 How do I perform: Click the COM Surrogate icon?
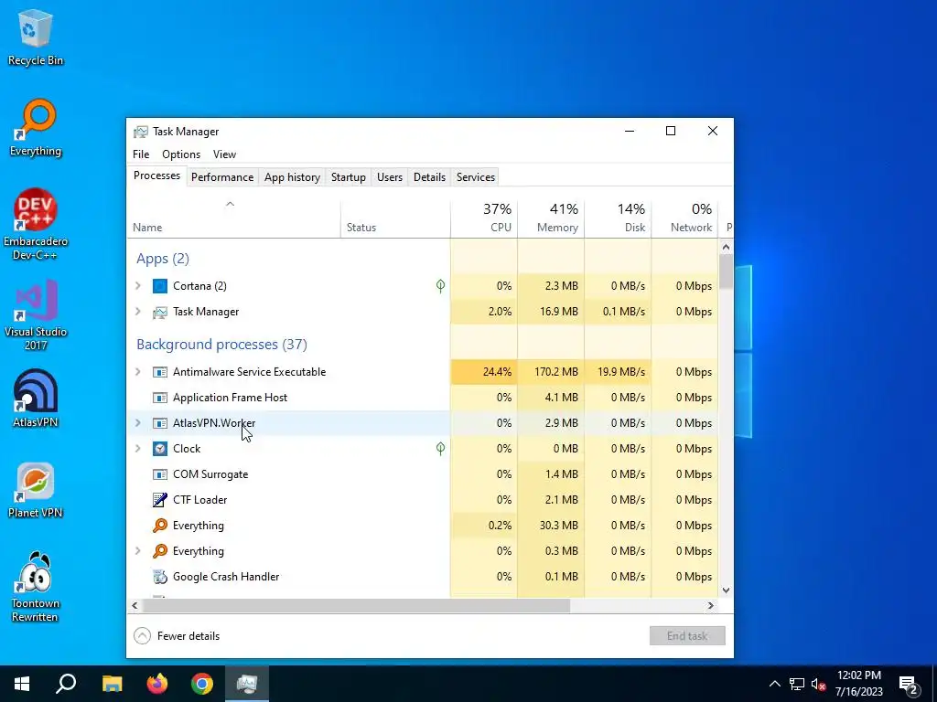tap(159, 474)
